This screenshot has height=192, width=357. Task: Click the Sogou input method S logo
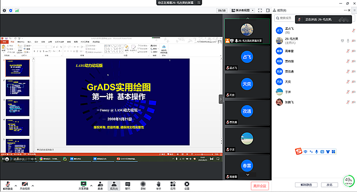coord(298,151)
